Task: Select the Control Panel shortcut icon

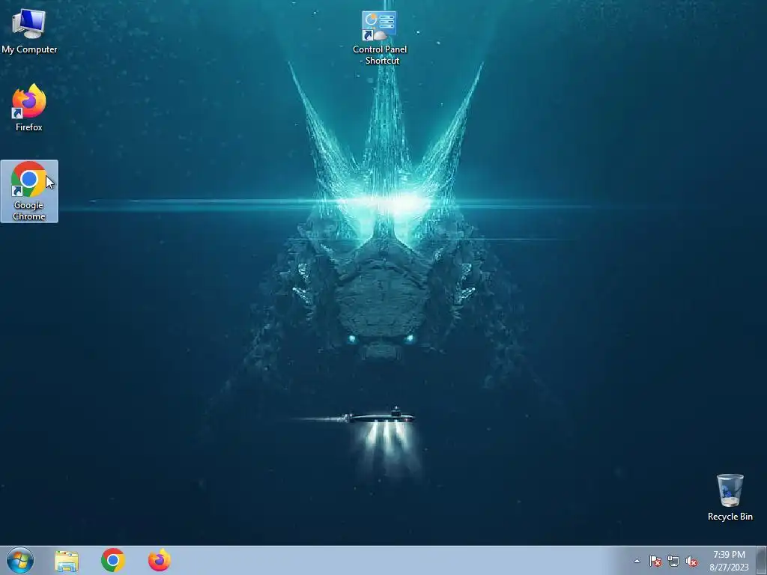Action: (x=380, y=37)
